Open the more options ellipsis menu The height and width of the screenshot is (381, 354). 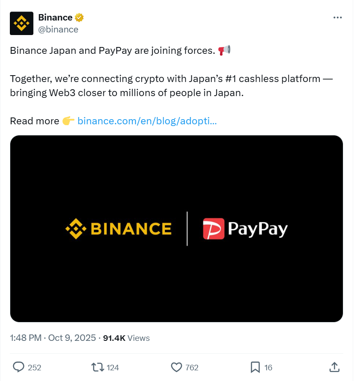click(337, 18)
